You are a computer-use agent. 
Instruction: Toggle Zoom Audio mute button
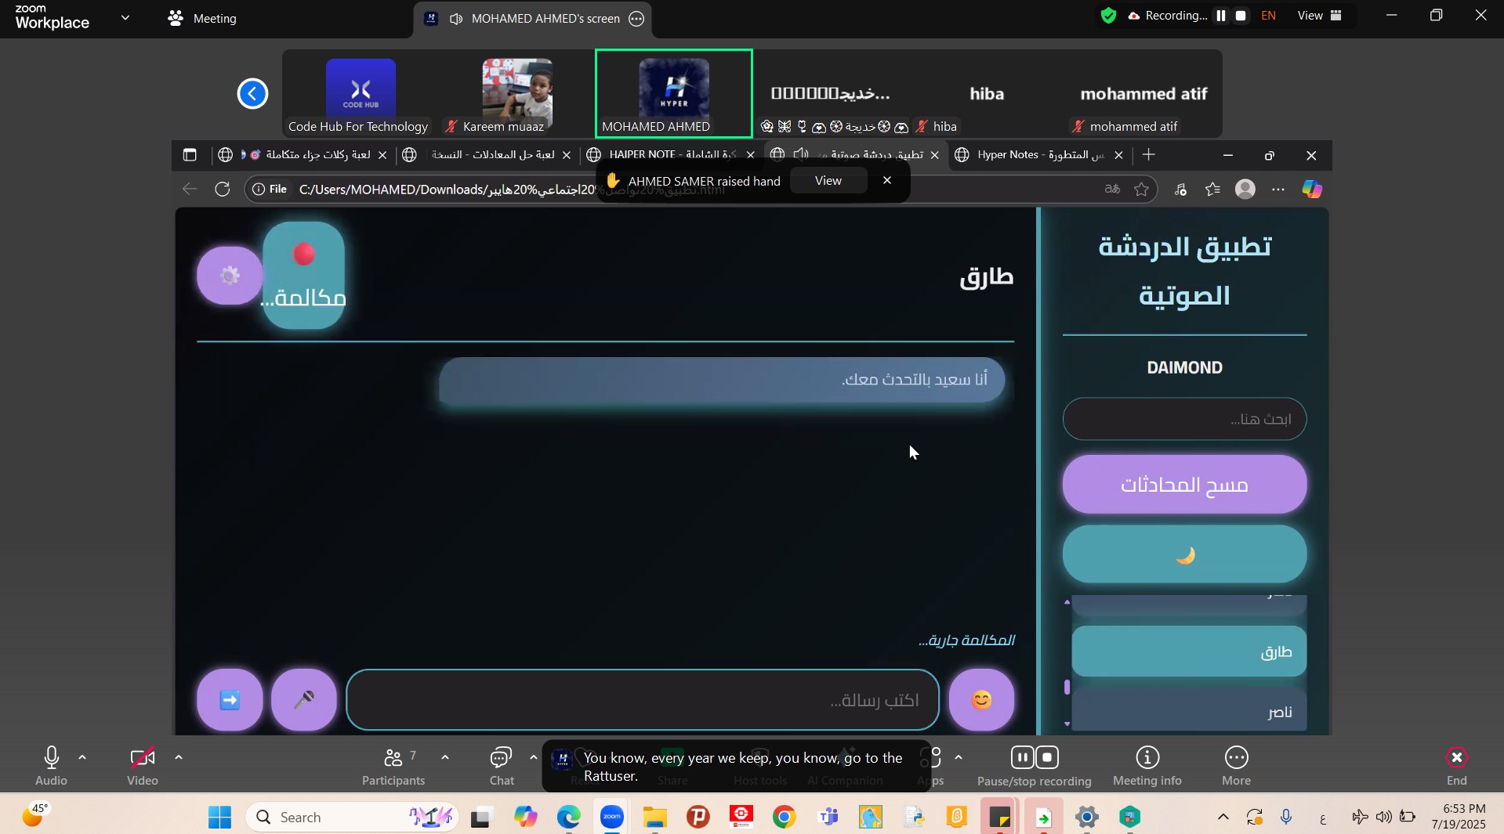(x=51, y=766)
